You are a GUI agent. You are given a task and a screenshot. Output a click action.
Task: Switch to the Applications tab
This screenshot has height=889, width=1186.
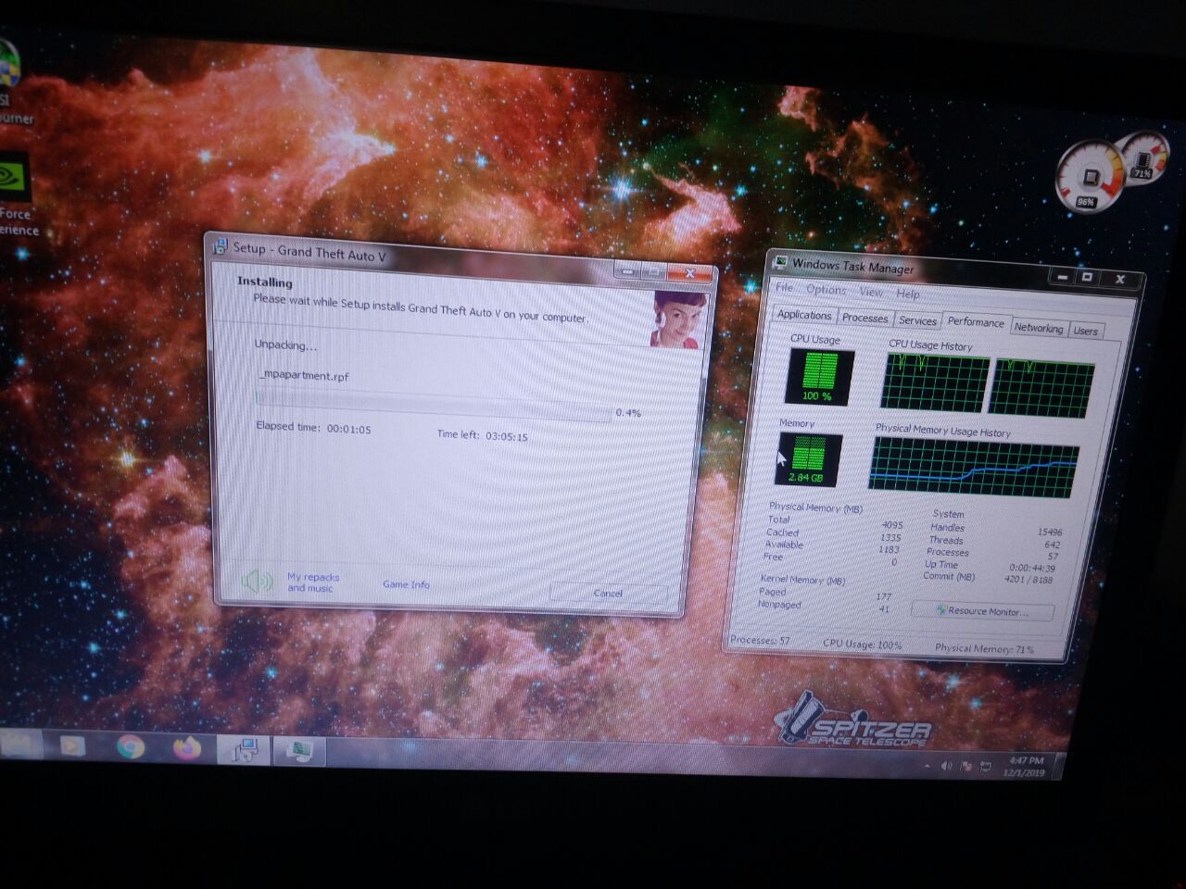(804, 315)
